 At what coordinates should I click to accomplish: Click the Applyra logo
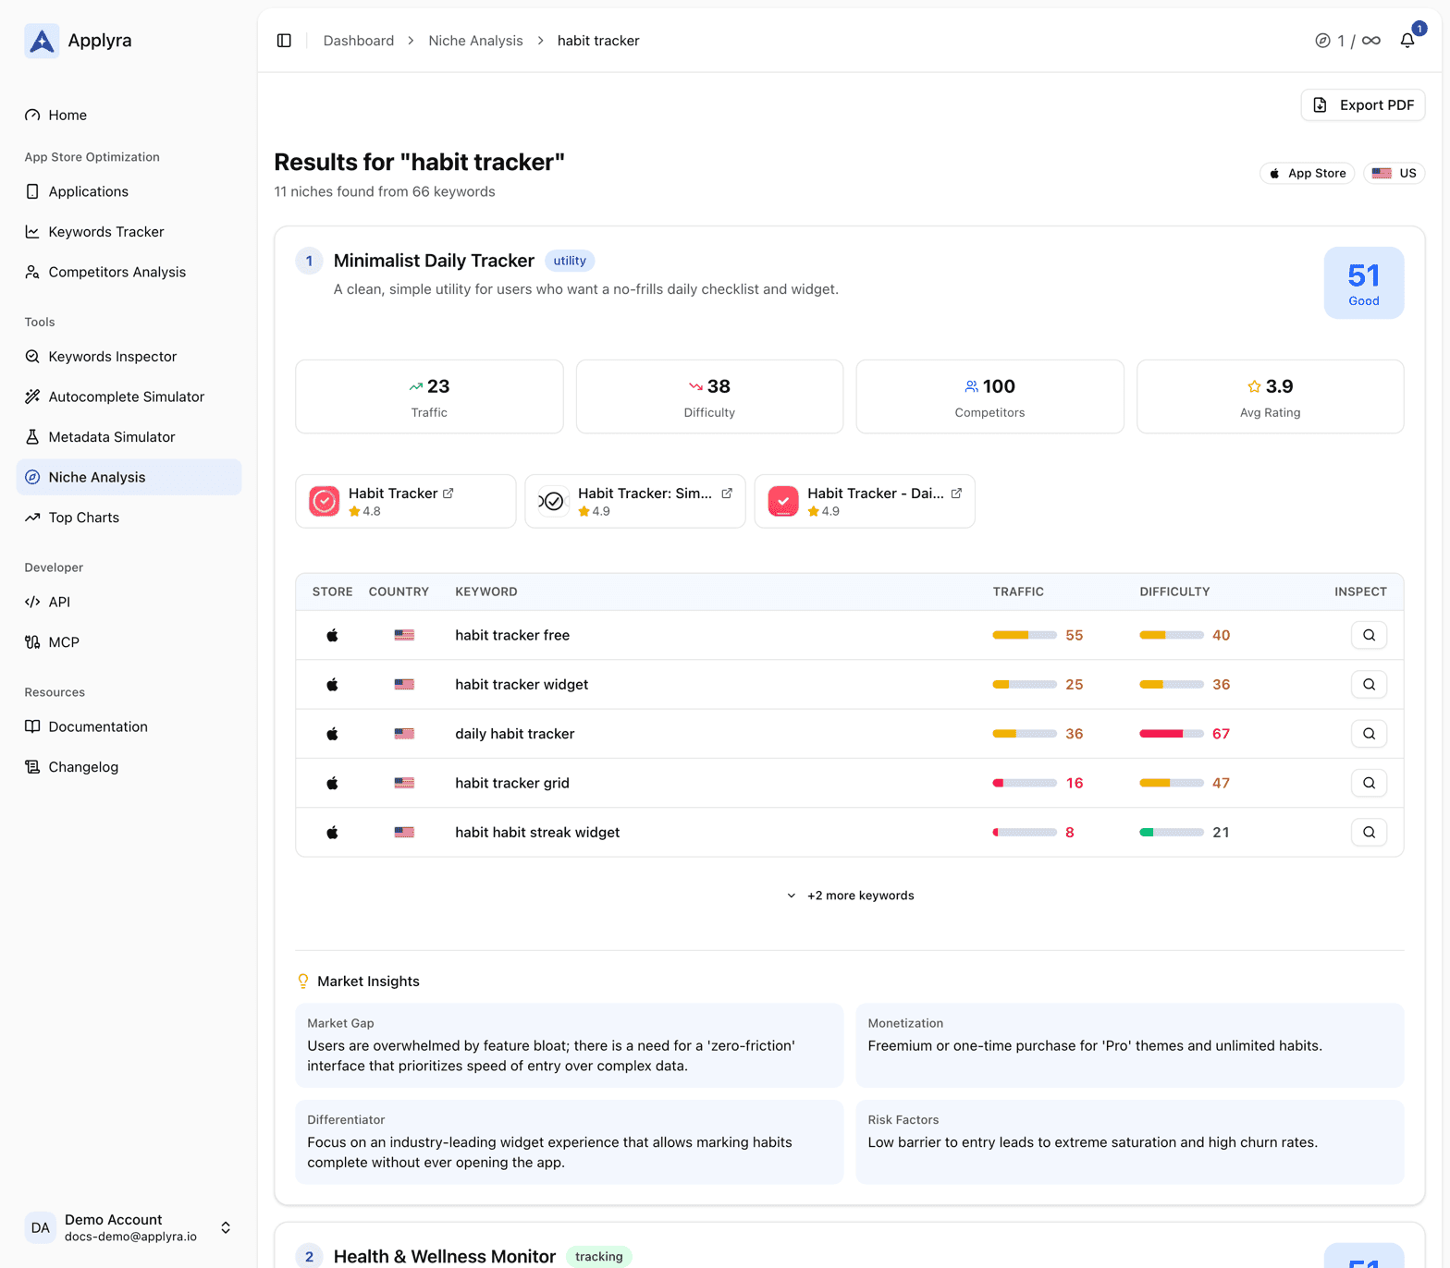[42, 41]
